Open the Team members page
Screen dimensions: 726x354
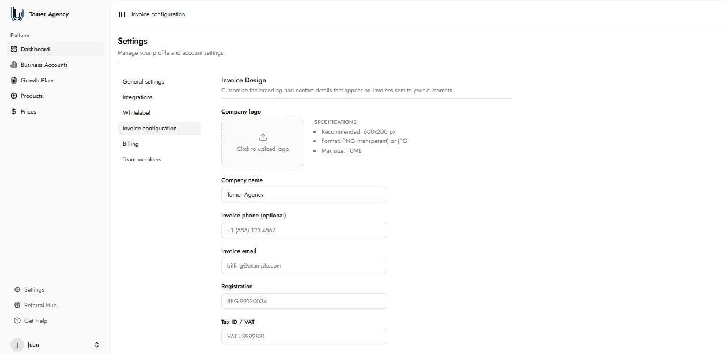click(x=142, y=160)
